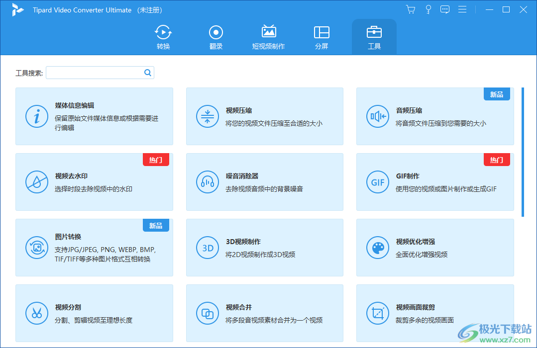Click the feedback chat icon in title bar
This screenshot has height=348, width=537.
[444, 9]
